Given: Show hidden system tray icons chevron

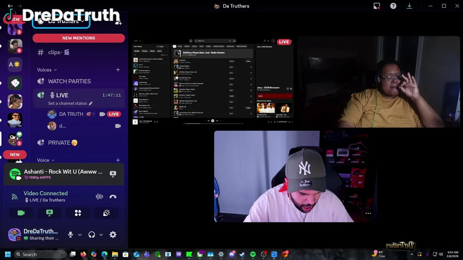Looking at the screenshot, I should (x=412, y=255).
